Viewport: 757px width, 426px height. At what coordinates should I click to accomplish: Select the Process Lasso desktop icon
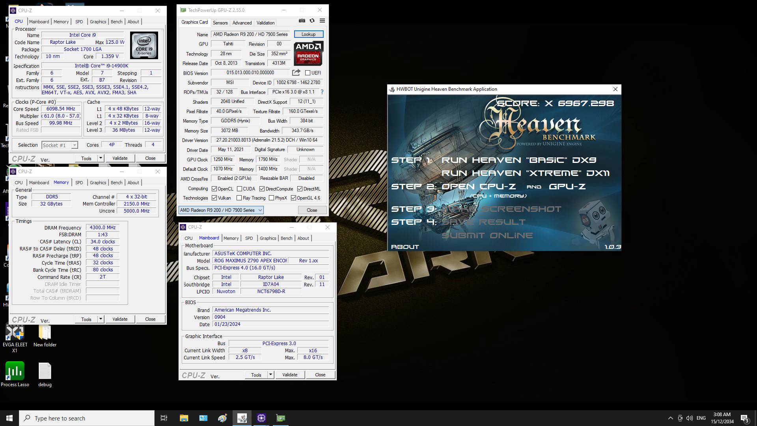click(x=15, y=375)
